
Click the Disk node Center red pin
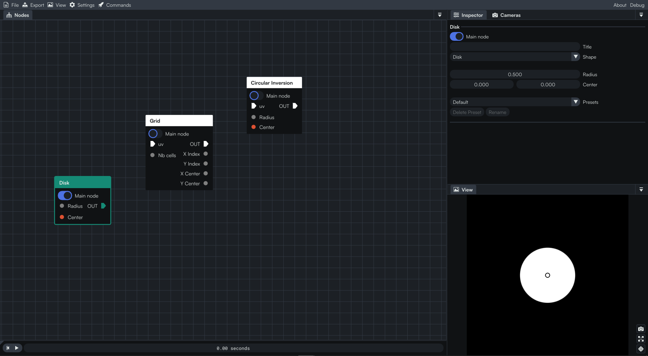pyautogui.click(x=62, y=217)
